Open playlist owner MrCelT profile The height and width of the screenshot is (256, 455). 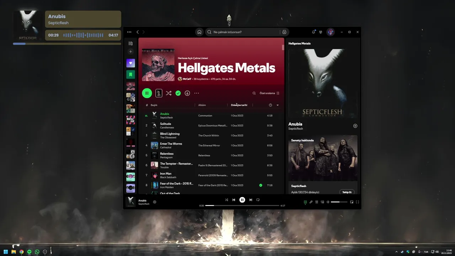click(187, 79)
